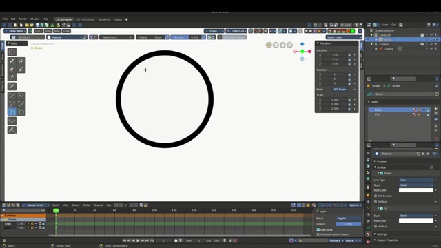Open the Blend mode Regular dropdown
This screenshot has width=441, height=248.
click(x=349, y=218)
